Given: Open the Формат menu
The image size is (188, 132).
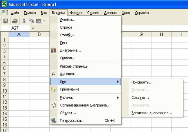Looking at the screenshot, I should pos(76,13).
